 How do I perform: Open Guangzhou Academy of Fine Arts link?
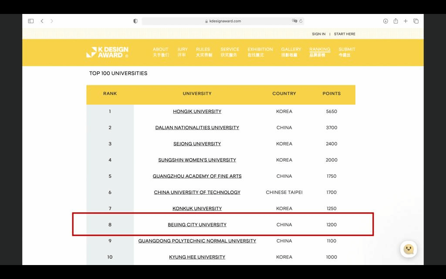[x=197, y=176]
